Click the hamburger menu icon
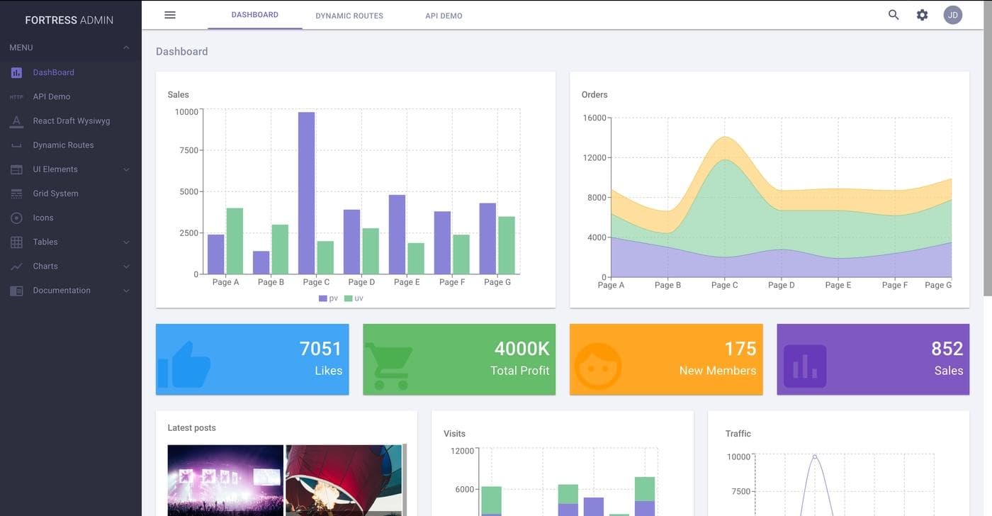Image resolution: width=992 pixels, height=516 pixels. coord(170,15)
